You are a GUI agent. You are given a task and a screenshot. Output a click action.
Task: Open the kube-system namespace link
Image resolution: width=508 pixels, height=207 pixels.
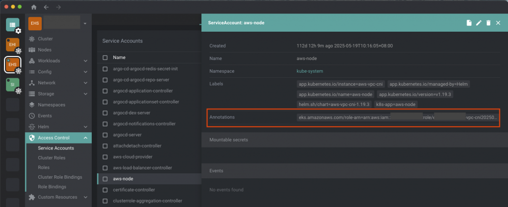310,71
